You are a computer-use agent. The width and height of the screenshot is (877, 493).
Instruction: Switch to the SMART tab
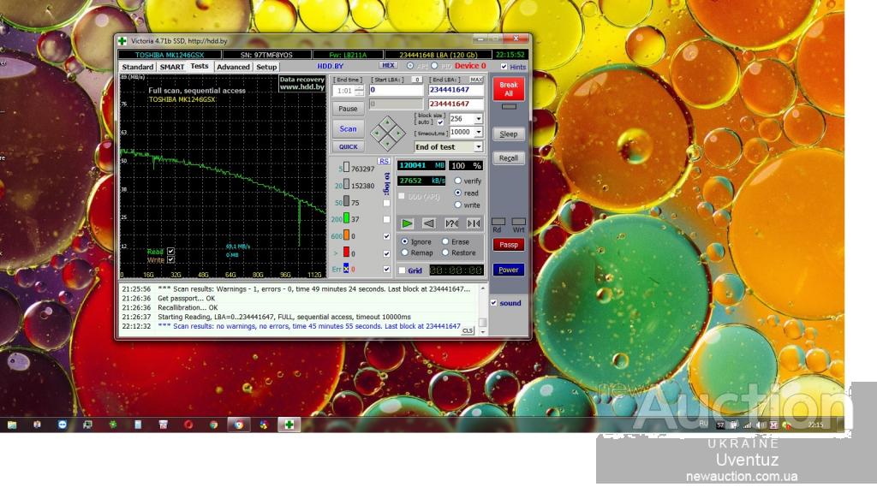click(171, 67)
